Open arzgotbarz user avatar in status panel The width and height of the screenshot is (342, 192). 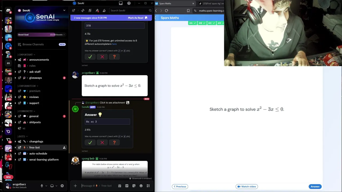8,186
